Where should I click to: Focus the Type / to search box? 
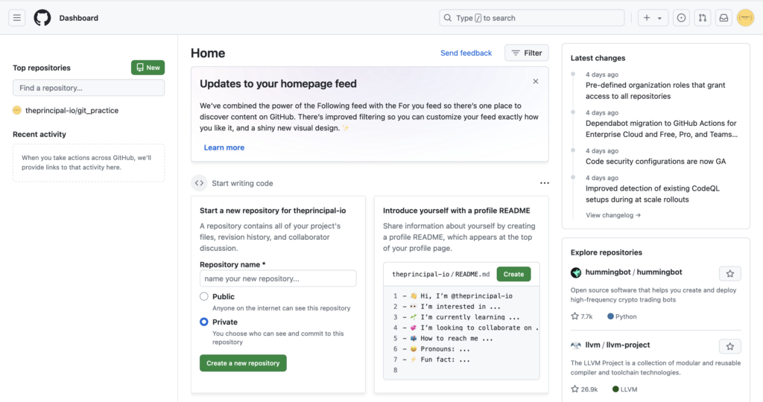[x=532, y=18]
